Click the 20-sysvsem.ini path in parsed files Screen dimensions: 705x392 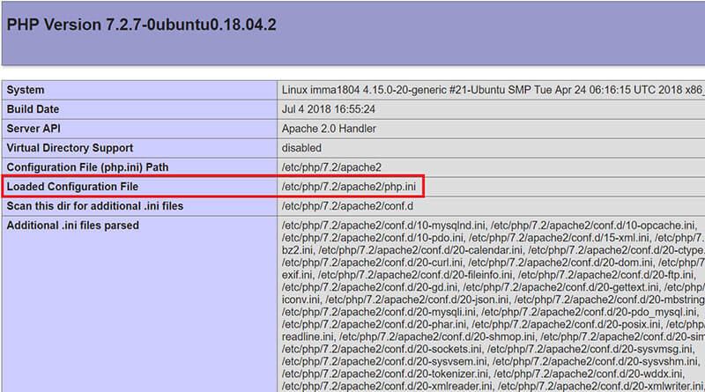click(x=385, y=361)
